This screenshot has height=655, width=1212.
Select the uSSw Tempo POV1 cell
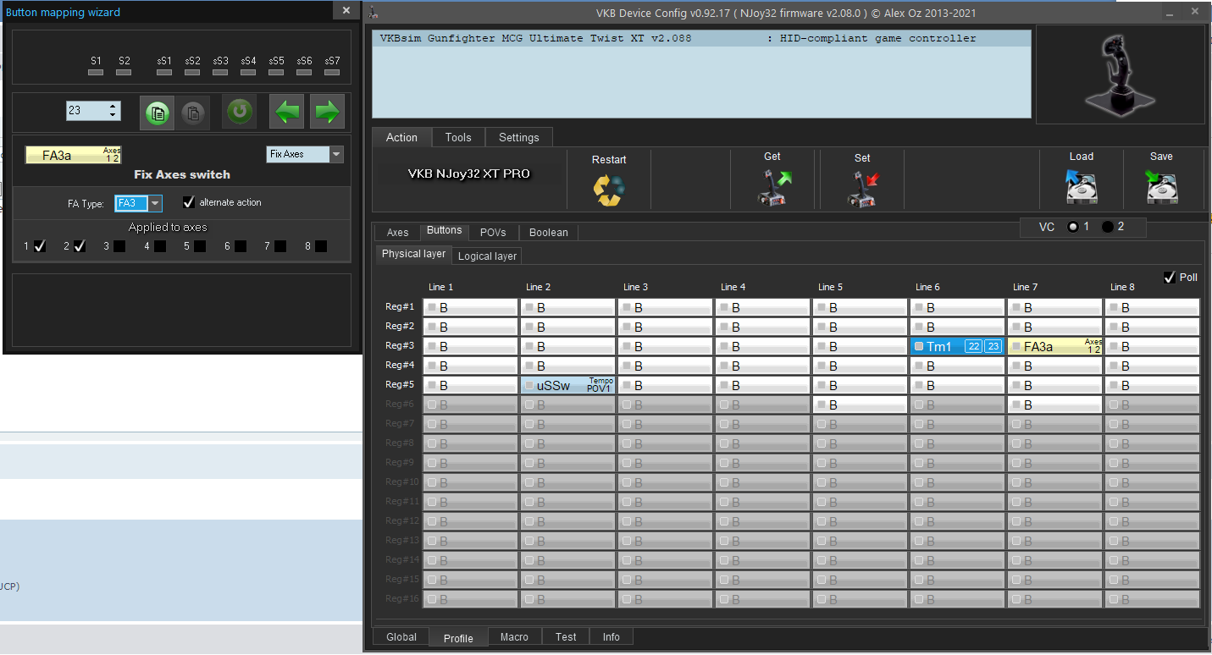click(568, 385)
